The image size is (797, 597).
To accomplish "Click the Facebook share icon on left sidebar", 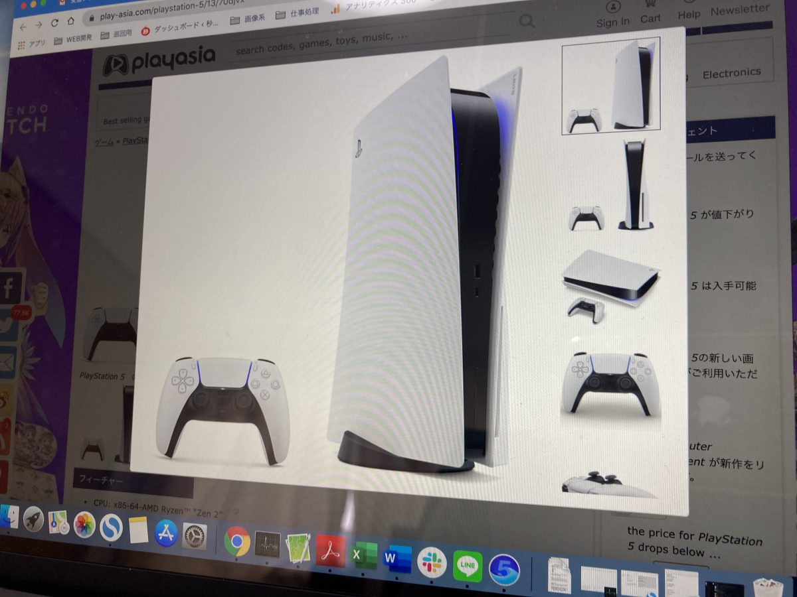I will [x=10, y=287].
